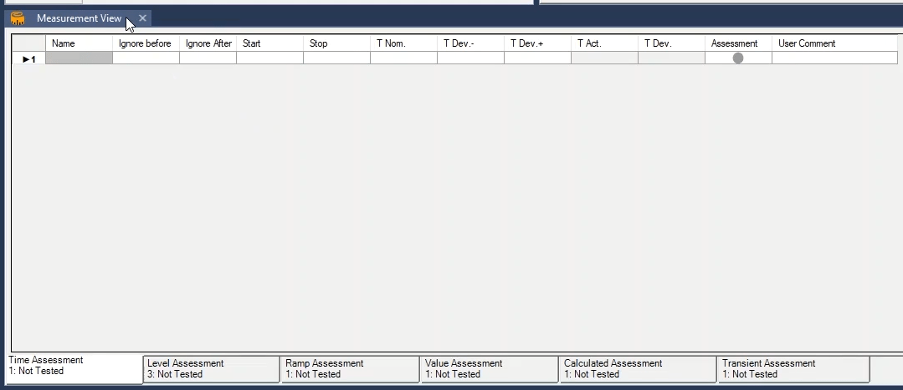903x390 pixels.
Task: Click the Measurement View tab icon
Action: coord(18,18)
